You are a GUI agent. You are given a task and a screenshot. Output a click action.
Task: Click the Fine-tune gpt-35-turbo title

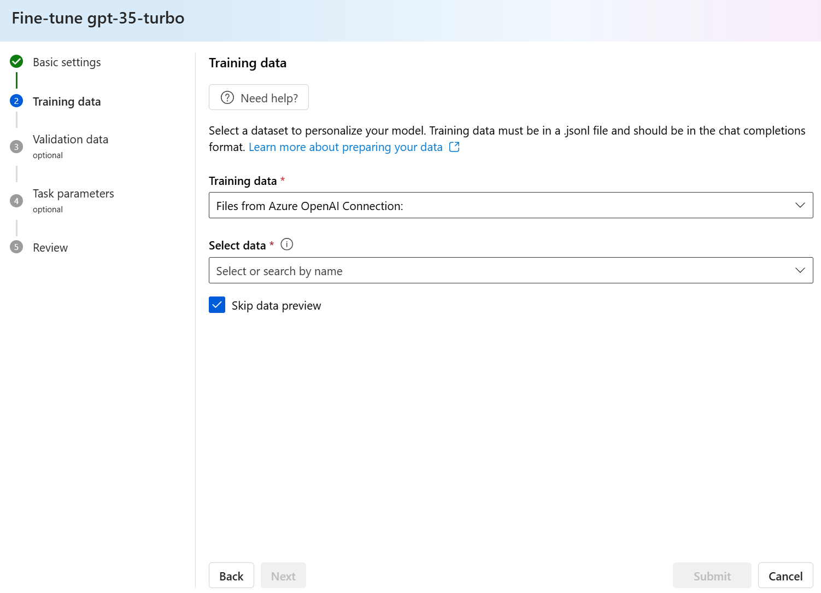[x=98, y=18]
